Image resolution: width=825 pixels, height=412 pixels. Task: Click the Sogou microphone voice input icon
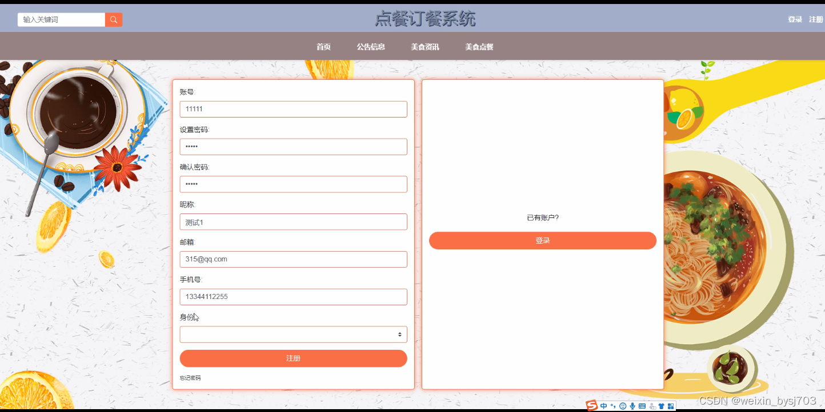point(632,406)
